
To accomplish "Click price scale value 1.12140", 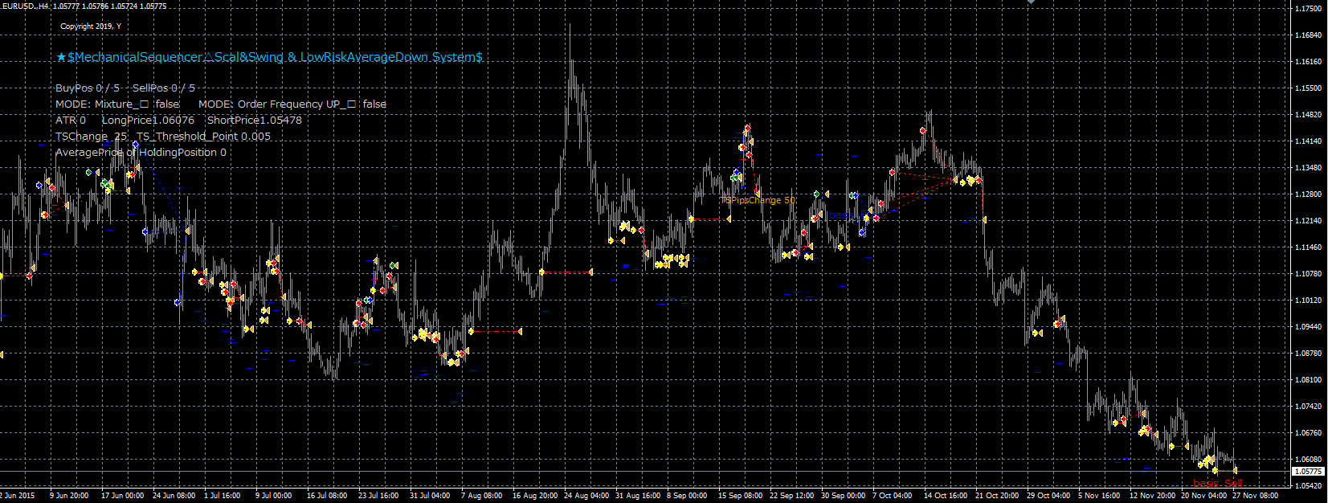I will point(1309,221).
